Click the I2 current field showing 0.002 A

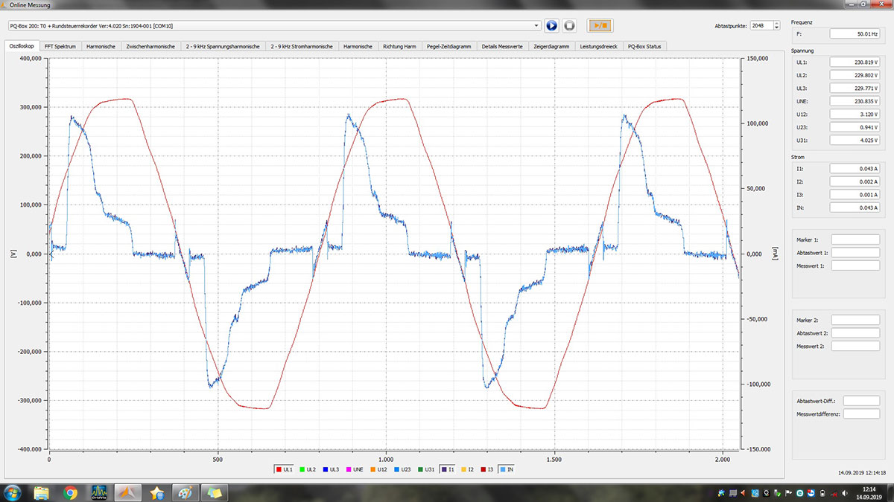(x=855, y=181)
